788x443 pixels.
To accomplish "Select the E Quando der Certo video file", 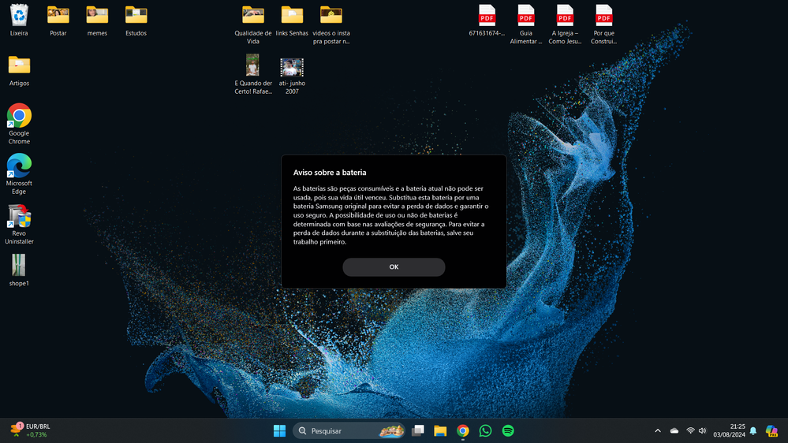I will pyautogui.click(x=252, y=74).
